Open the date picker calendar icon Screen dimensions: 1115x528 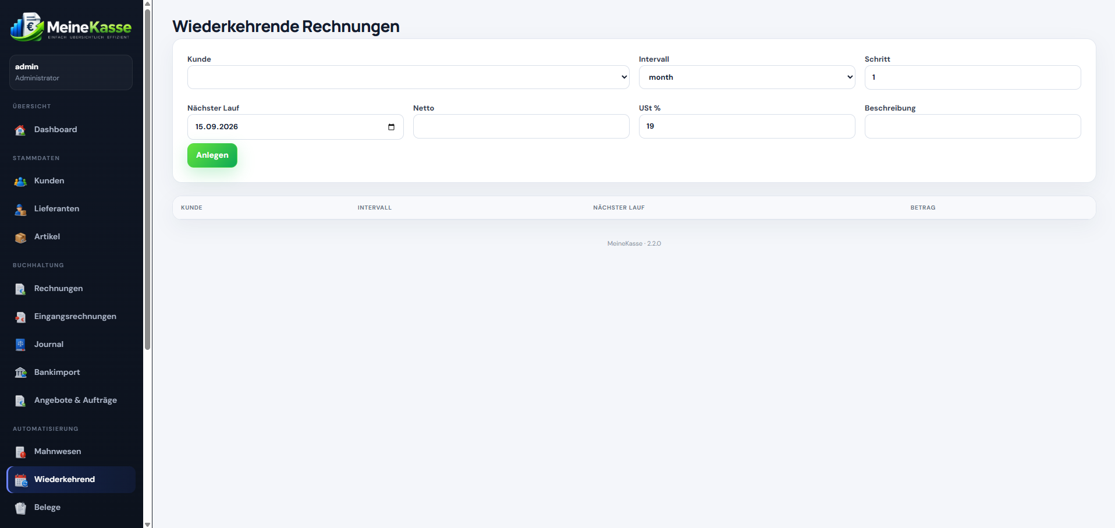pyautogui.click(x=391, y=127)
